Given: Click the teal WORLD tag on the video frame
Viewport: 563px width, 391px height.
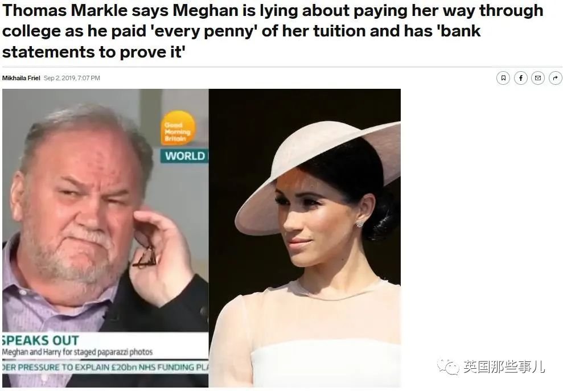Looking at the screenshot, I should [184, 156].
